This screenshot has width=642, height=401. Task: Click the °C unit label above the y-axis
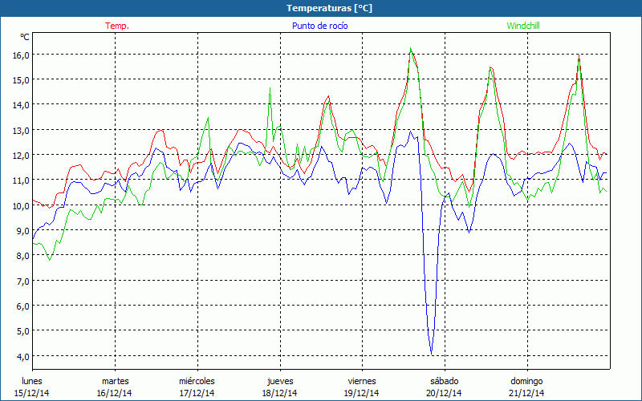tap(25, 37)
